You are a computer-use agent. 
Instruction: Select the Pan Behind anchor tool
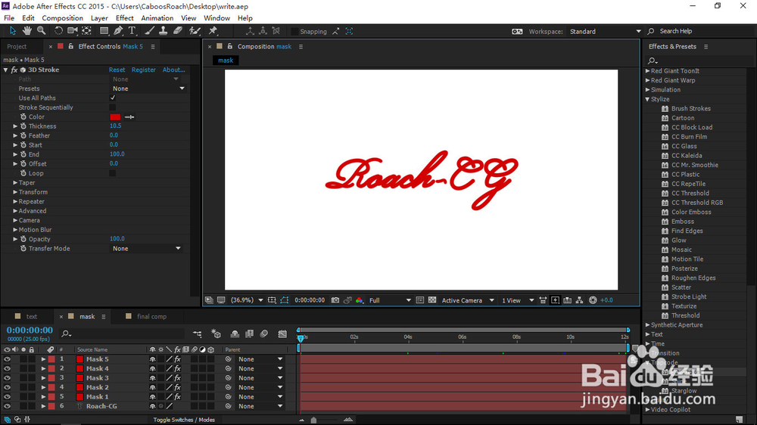(x=87, y=31)
